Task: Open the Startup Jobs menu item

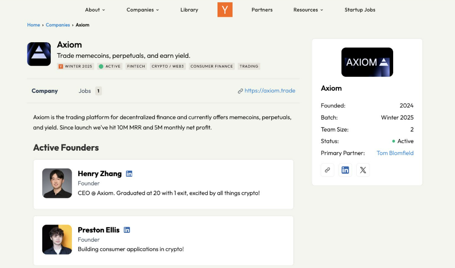Action: point(360,10)
